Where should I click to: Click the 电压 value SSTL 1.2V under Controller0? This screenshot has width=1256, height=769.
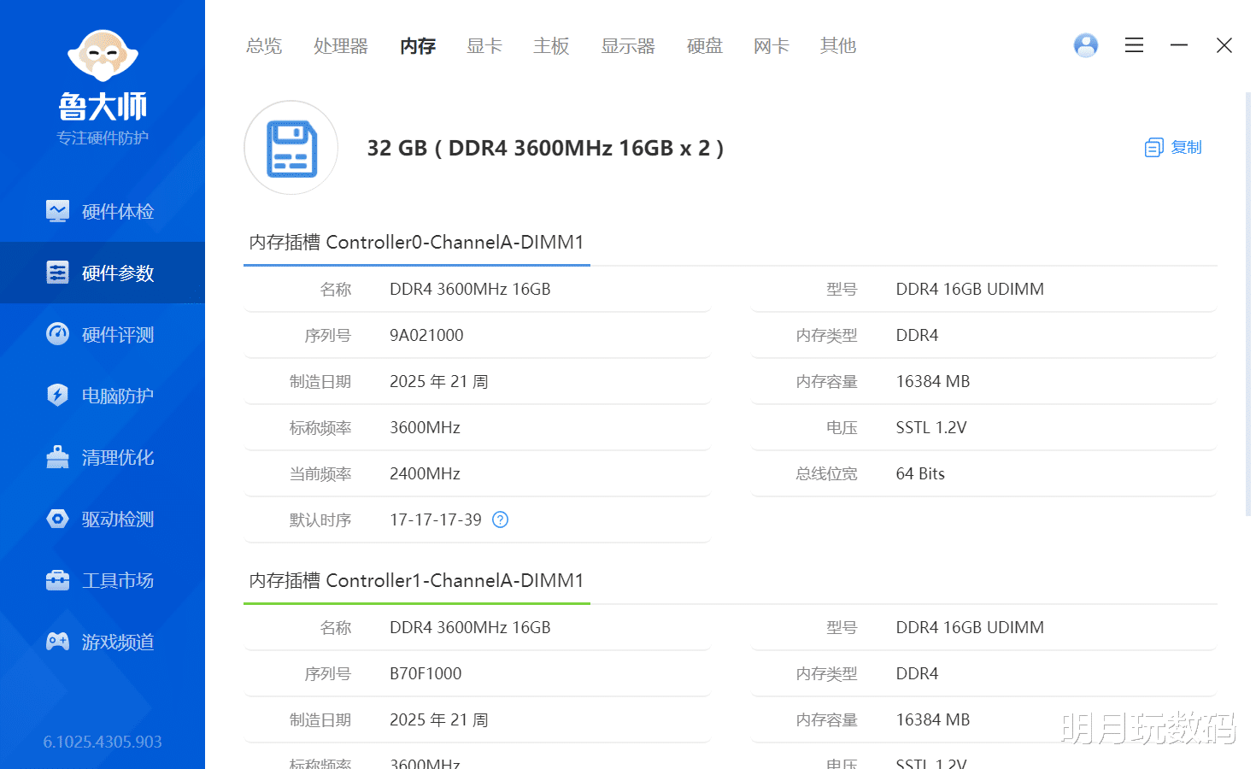pyautogui.click(x=931, y=427)
